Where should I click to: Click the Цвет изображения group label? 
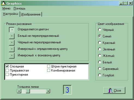pyautogui.click(x=111, y=24)
